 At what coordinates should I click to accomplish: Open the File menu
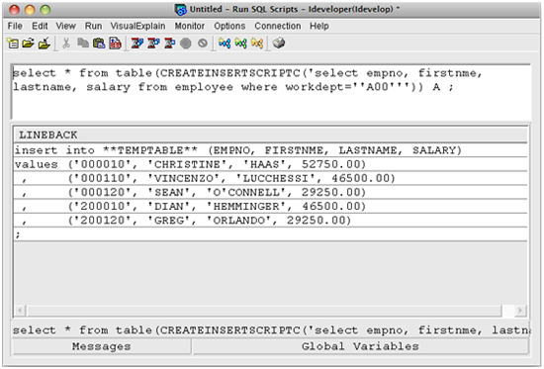coord(15,26)
